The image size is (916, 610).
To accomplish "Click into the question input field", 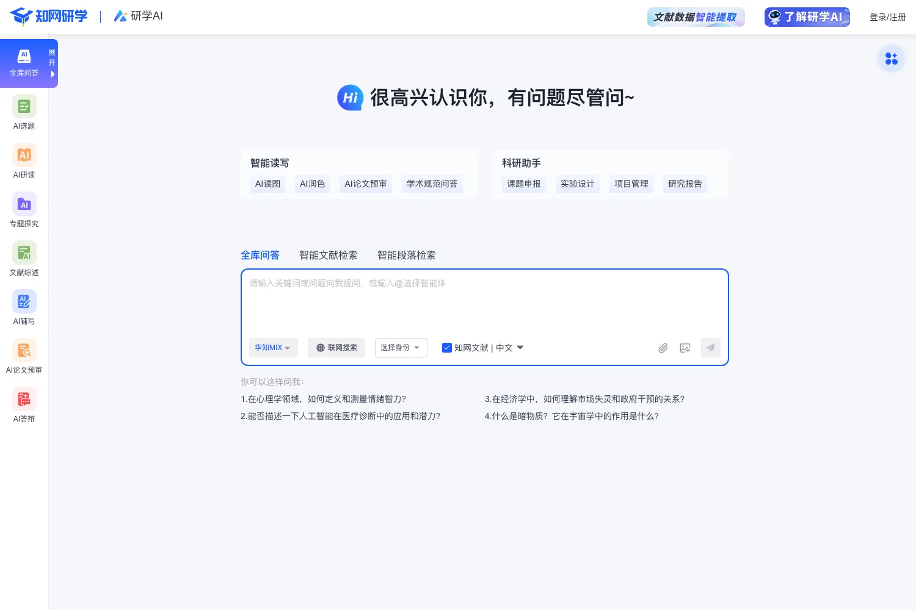I will click(485, 303).
